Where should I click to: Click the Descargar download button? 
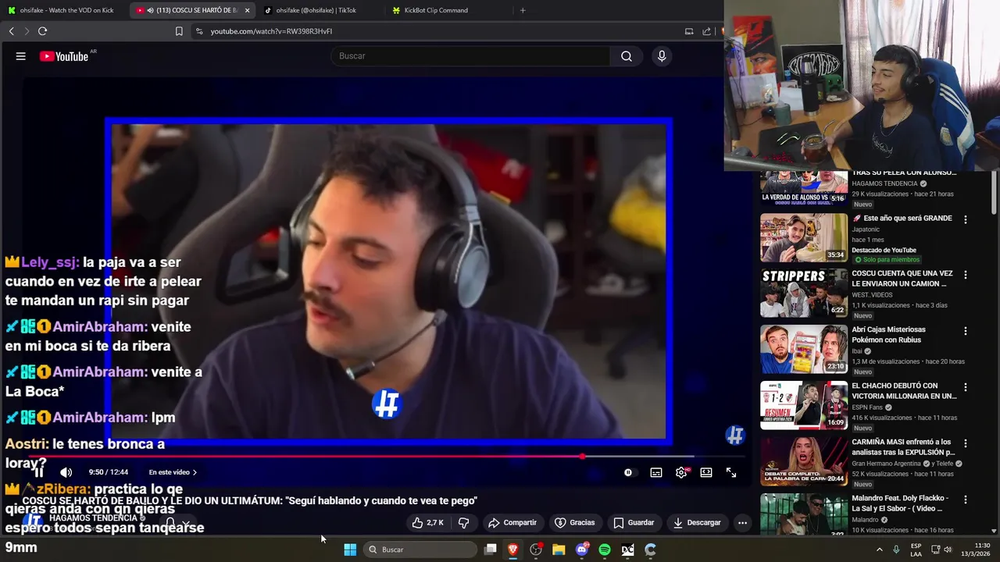tap(697, 523)
